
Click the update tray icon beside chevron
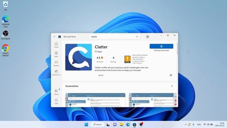(x=189, y=124)
